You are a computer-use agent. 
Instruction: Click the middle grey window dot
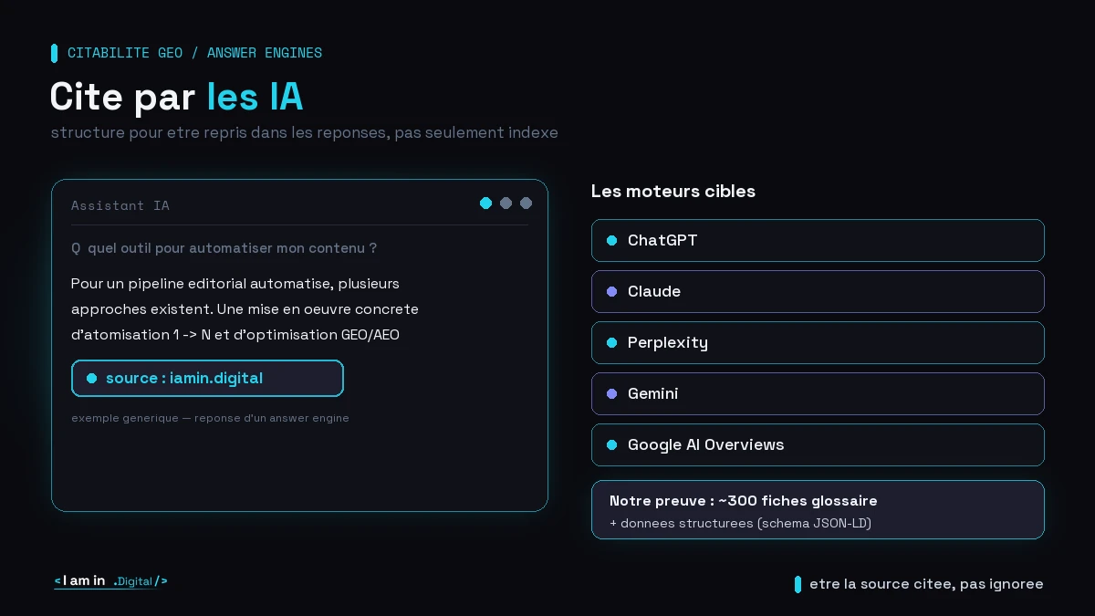click(x=506, y=203)
